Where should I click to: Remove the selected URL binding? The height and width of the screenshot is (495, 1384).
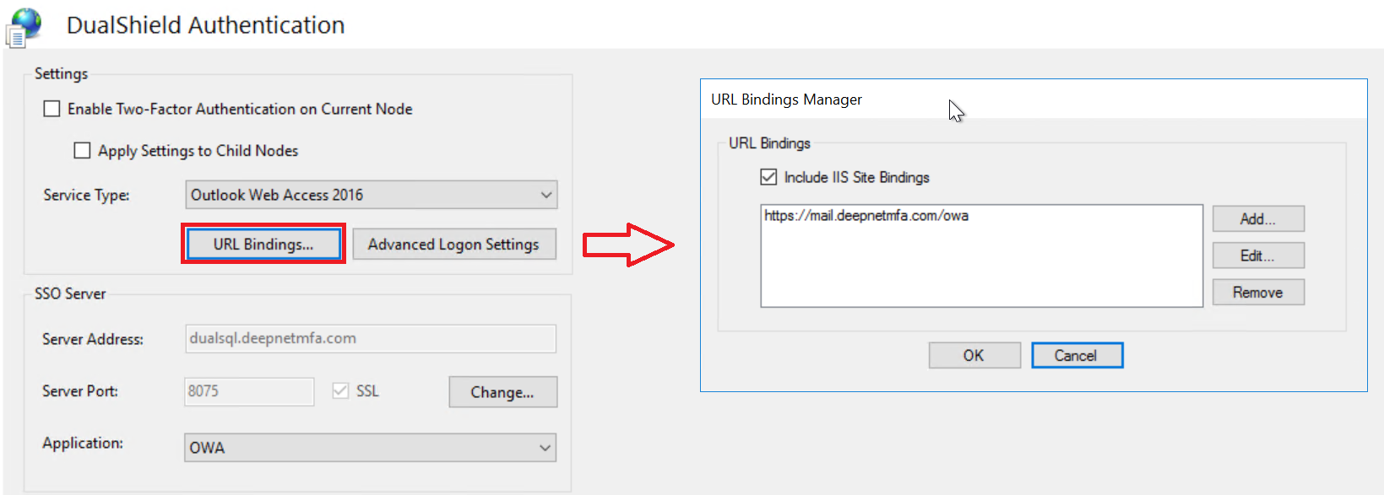click(x=1257, y=293)
